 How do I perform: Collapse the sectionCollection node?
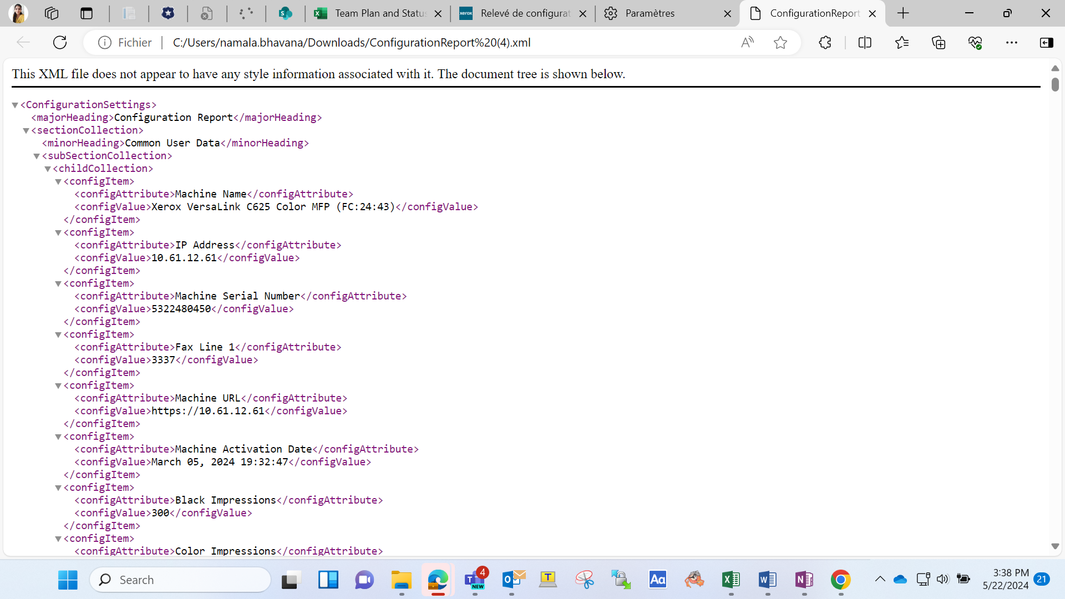pyautogui.click(x=26, y=130)
